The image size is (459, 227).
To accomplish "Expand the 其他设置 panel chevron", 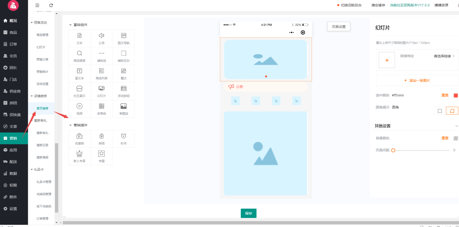I will (456, 126).
